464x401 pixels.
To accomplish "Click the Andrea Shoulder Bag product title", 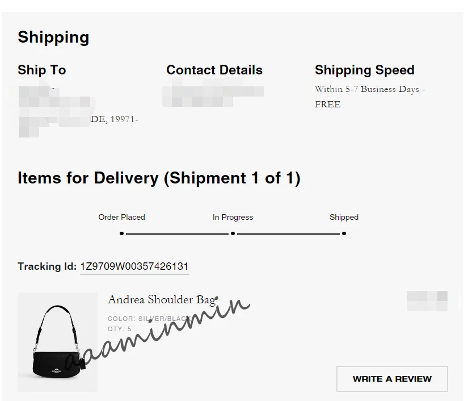I will coord(161,299).
